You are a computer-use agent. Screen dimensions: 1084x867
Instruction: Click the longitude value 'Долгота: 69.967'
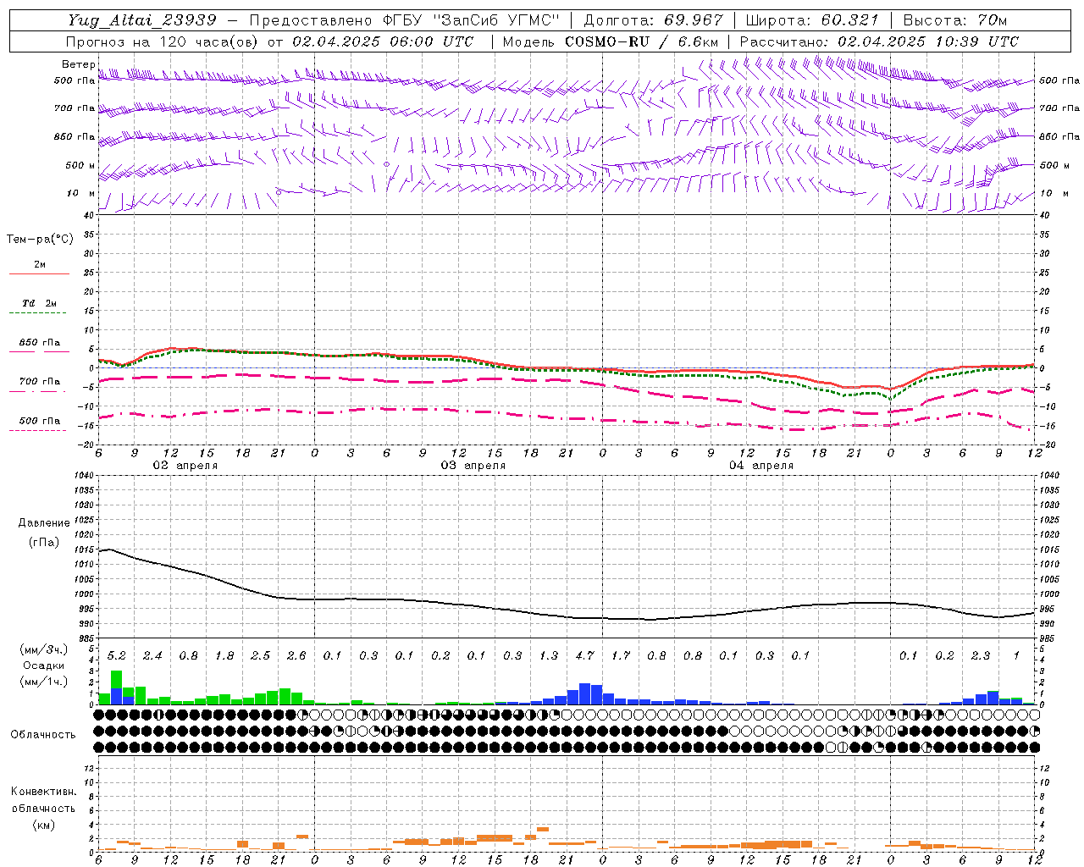coord(654,20)
